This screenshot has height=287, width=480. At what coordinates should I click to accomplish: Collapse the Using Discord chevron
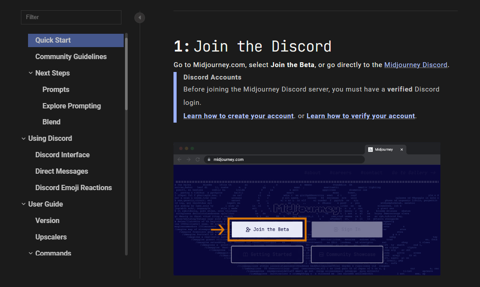tap(24, 139)
